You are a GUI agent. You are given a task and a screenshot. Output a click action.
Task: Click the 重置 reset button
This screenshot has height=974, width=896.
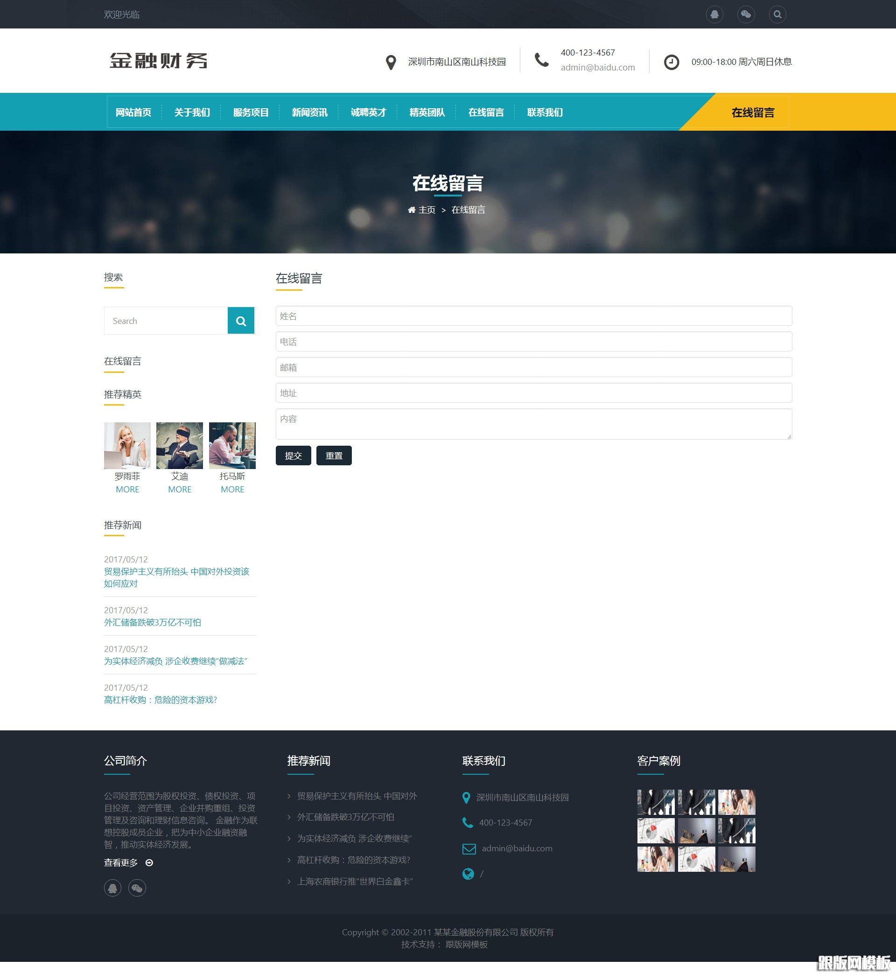click(335, 455)
